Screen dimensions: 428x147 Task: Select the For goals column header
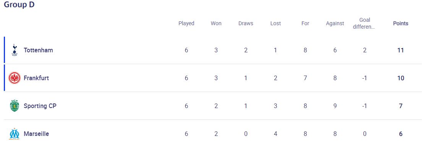coord(305,23)
